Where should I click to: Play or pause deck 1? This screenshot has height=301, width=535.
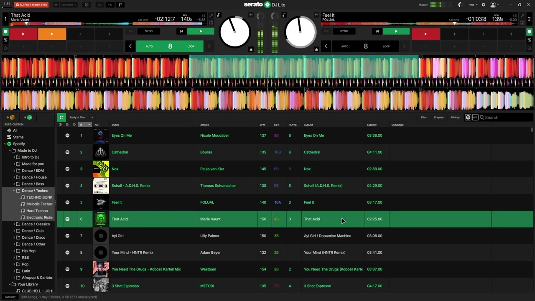[201, 31]
